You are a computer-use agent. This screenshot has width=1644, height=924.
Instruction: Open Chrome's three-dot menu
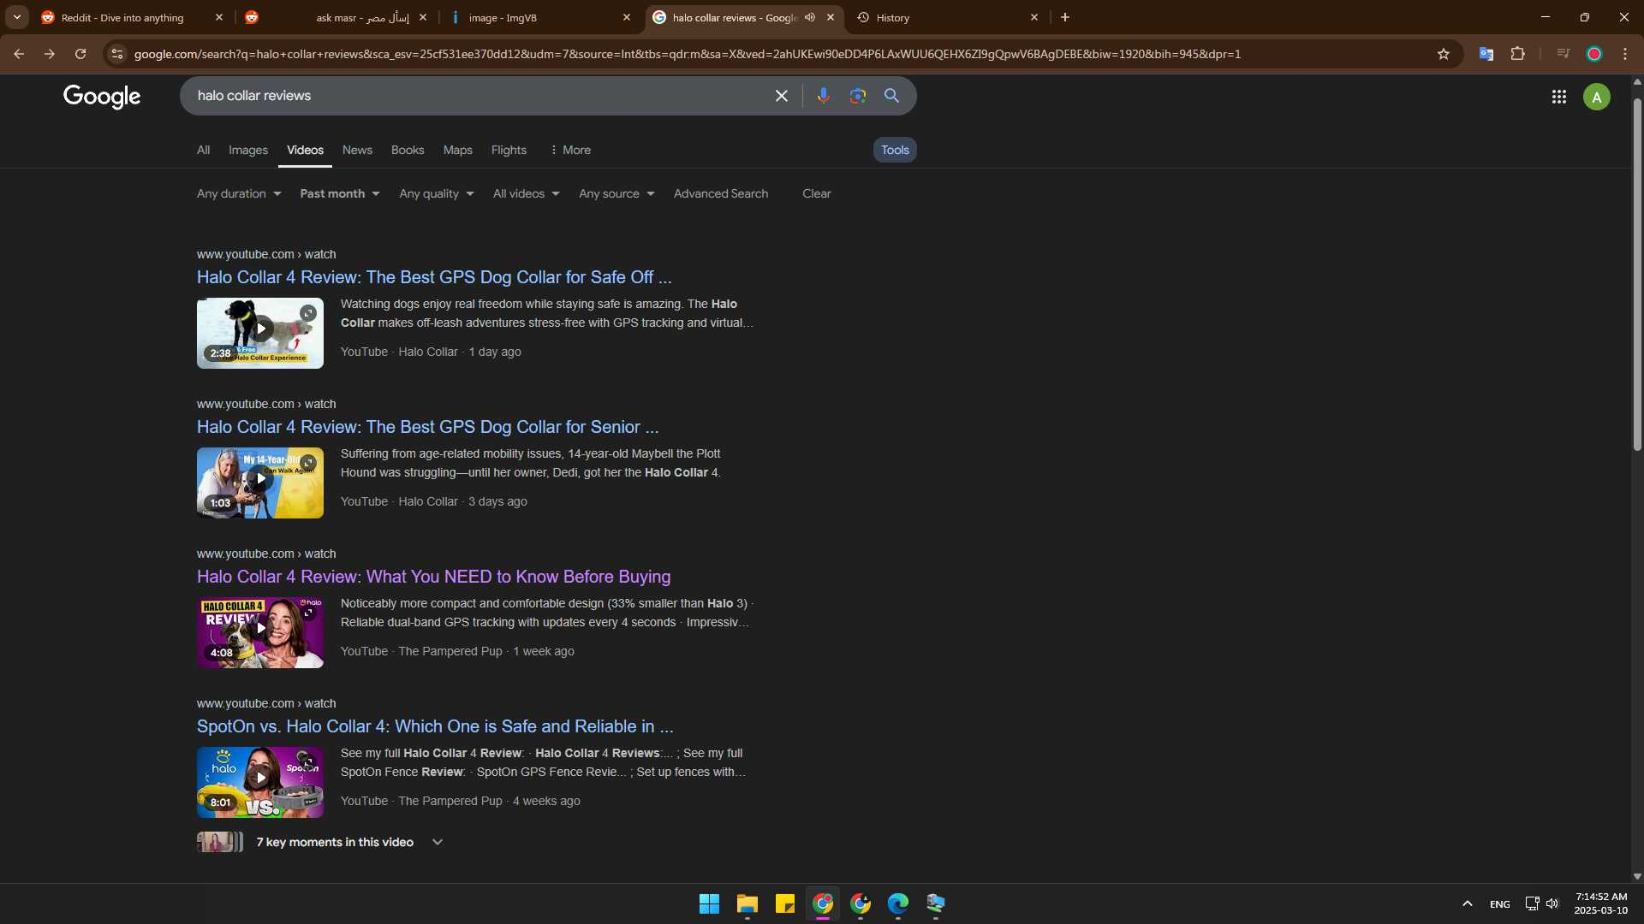point(1625,54)
